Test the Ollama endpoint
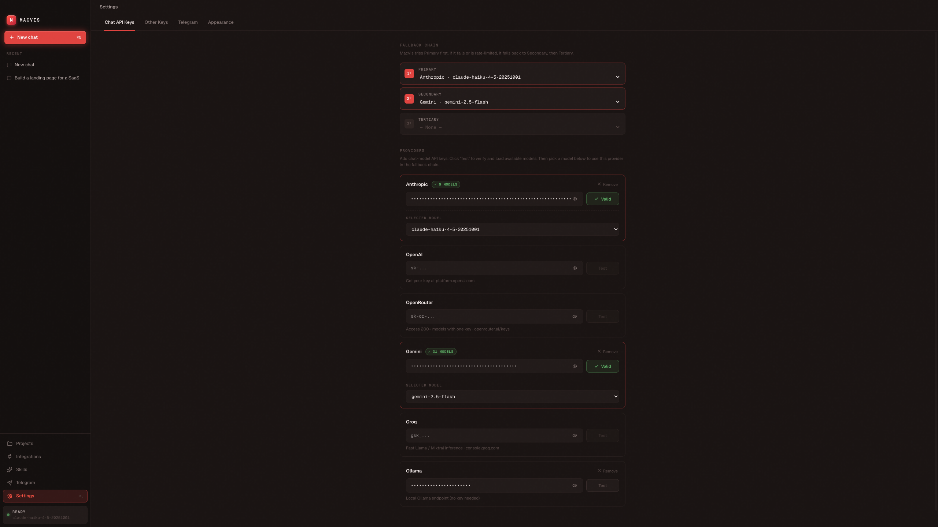Image resolution: width=938 pixels, height=527 pixels. point(602,486)
